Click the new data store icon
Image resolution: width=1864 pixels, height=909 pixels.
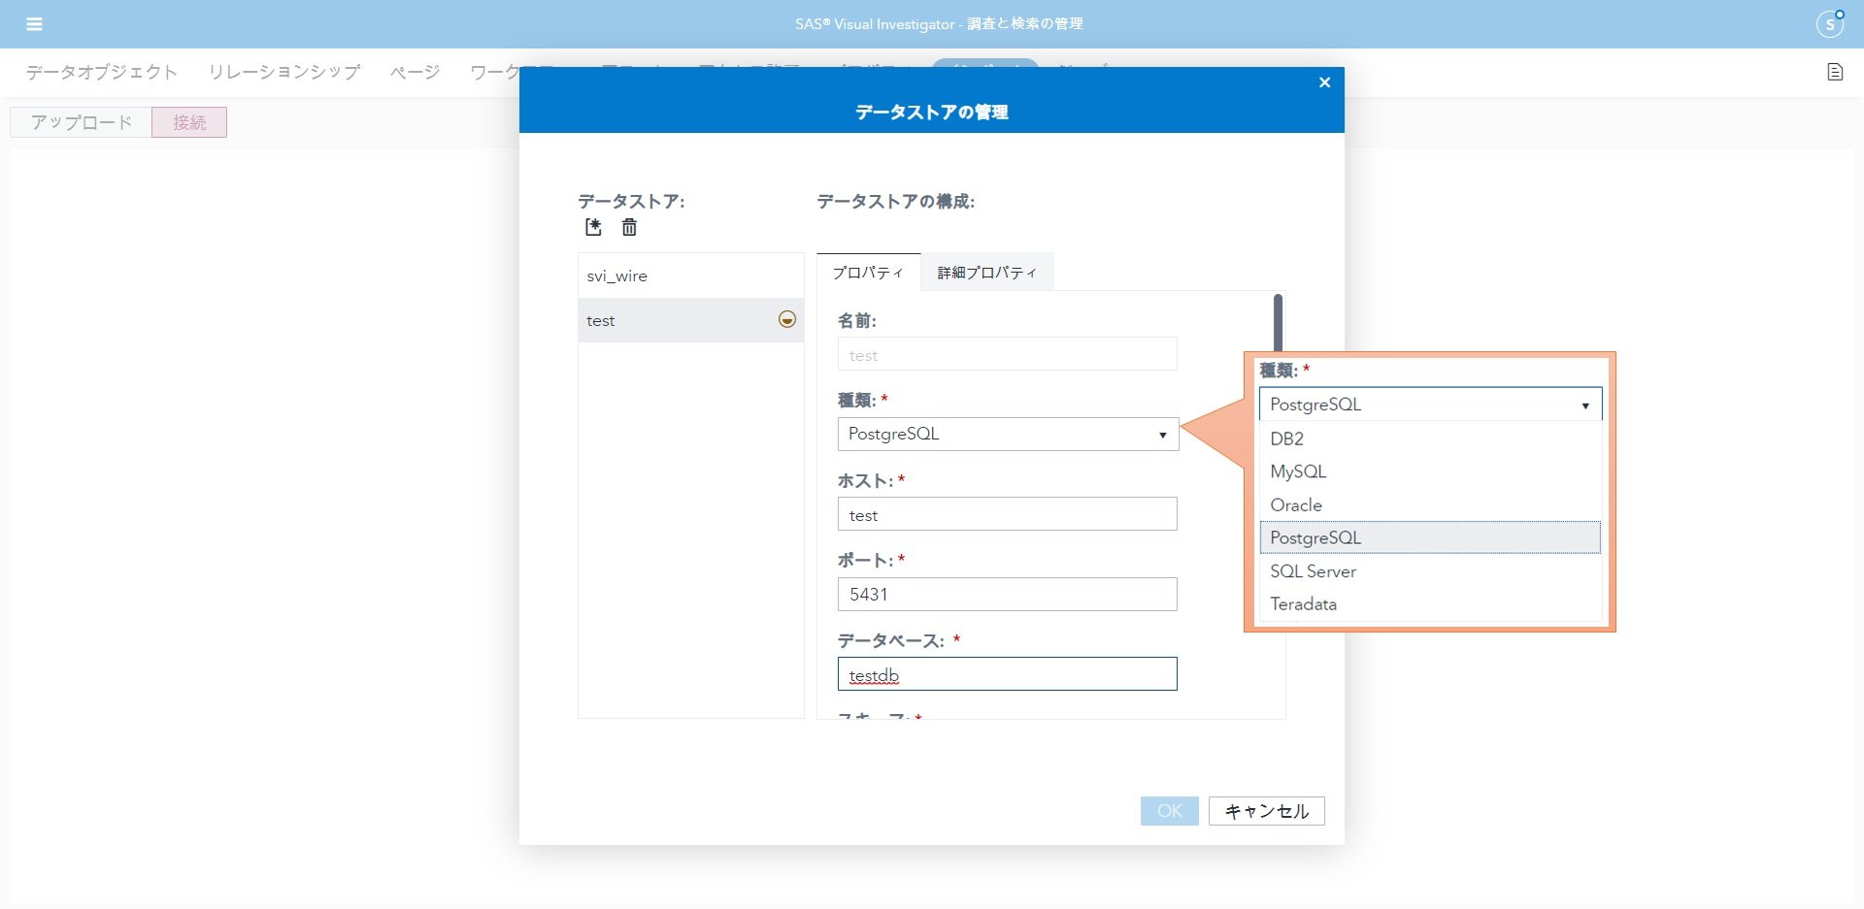tap(593, 227)
